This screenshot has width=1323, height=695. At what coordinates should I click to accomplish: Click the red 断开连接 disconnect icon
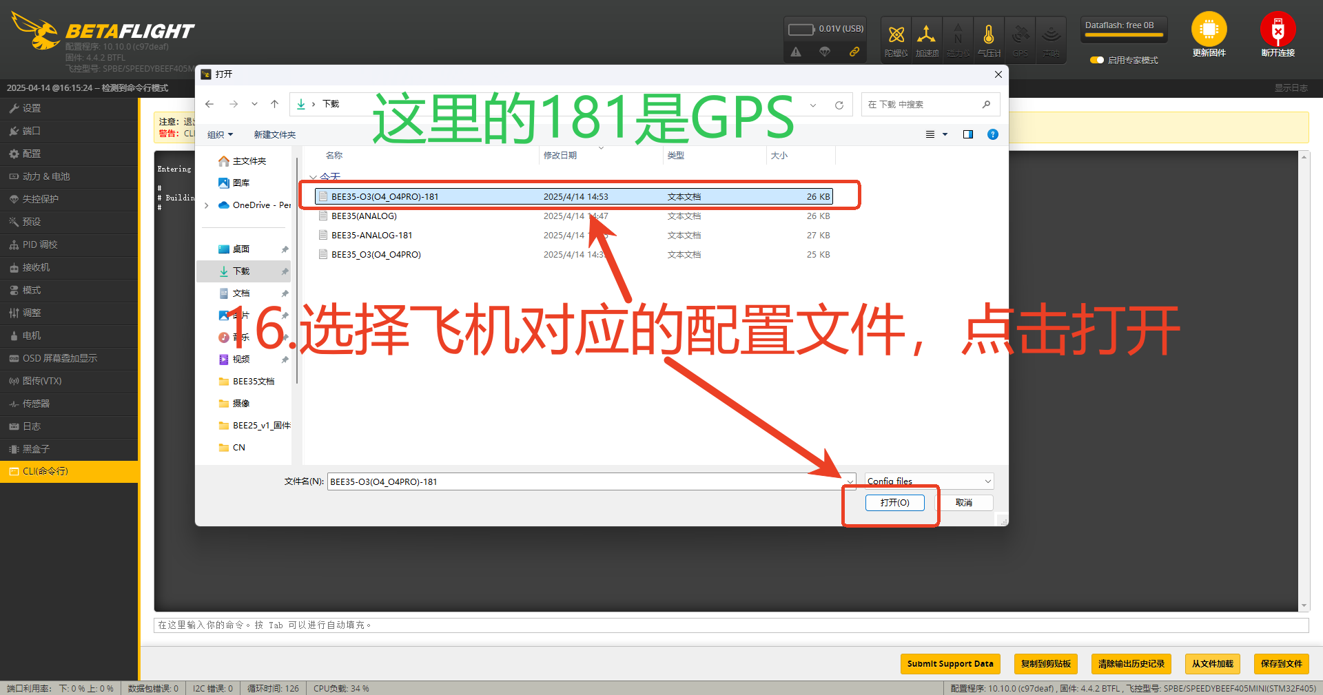[x=1278, y=30]
